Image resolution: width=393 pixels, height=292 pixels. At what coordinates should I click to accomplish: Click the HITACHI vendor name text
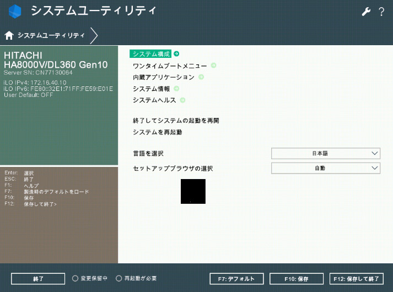(x=23, y=55)
